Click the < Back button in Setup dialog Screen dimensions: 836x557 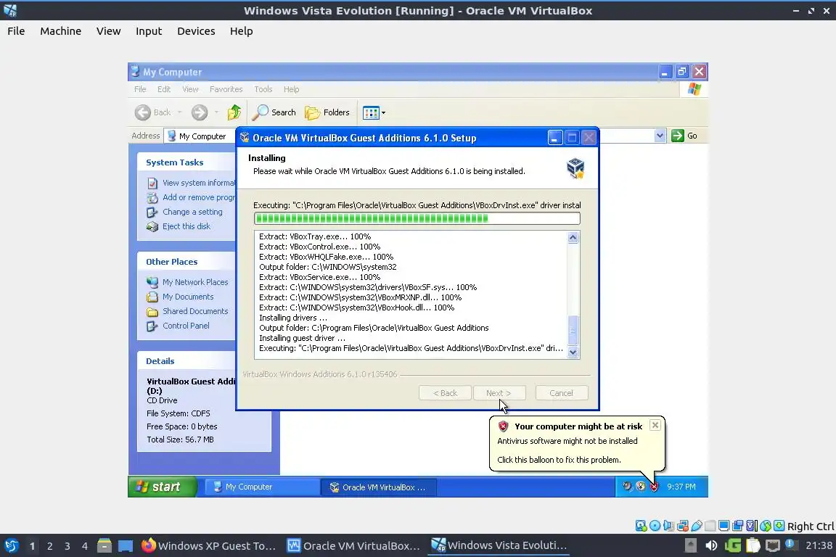(445, 393)
